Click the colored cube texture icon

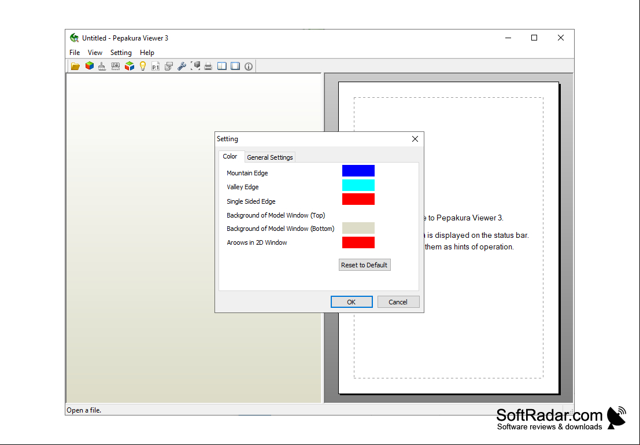click(x=90, y=66)
